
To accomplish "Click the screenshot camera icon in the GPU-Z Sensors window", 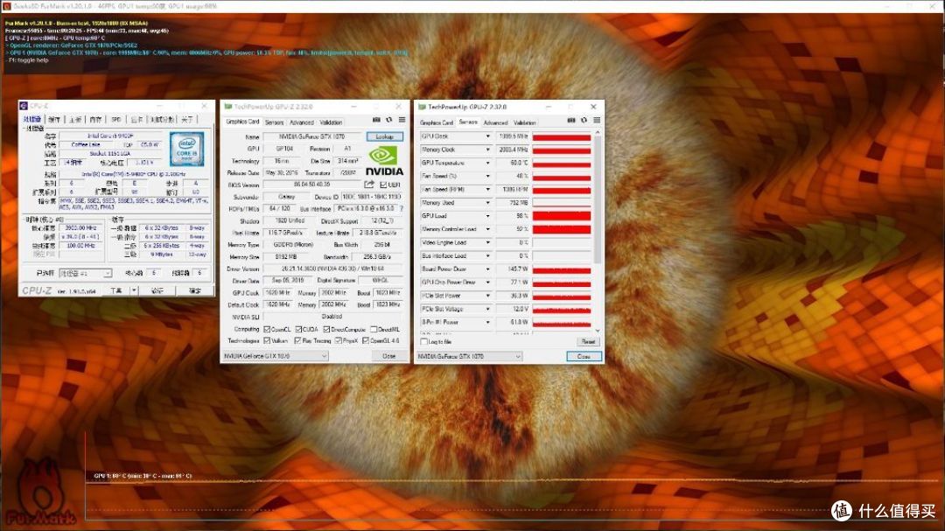I will [570, 121].
